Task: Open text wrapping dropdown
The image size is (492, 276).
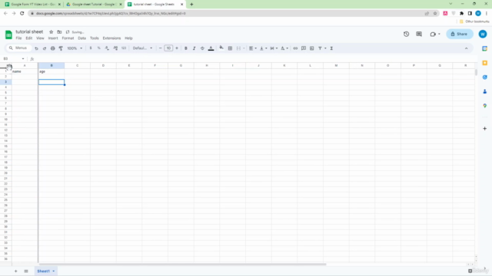Action: (274, 48)
